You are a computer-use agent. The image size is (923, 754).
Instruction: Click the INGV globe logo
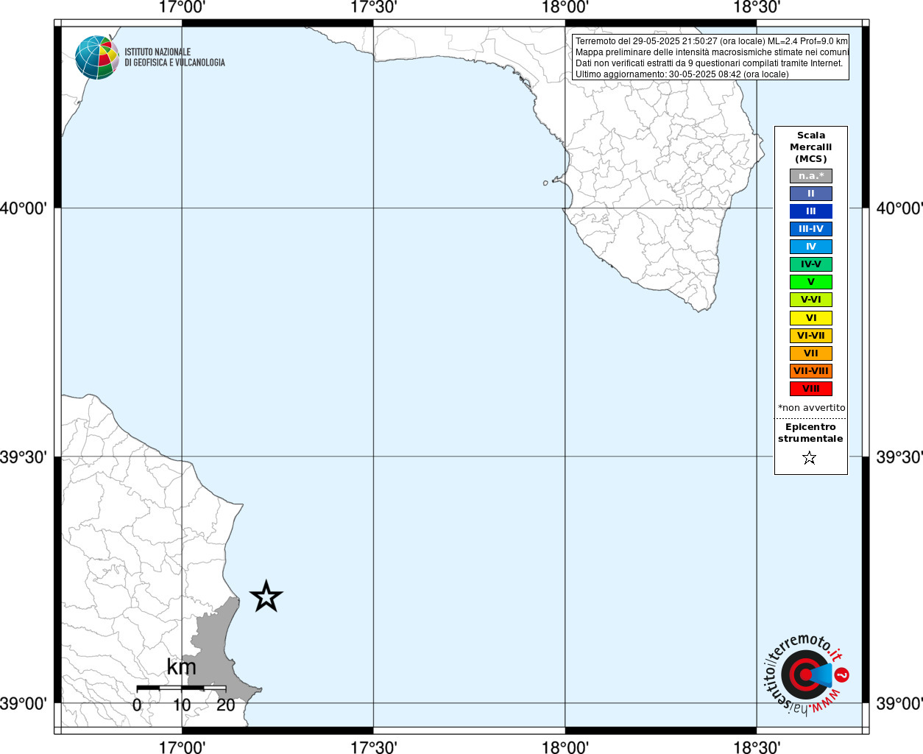[x=97, y=57]
